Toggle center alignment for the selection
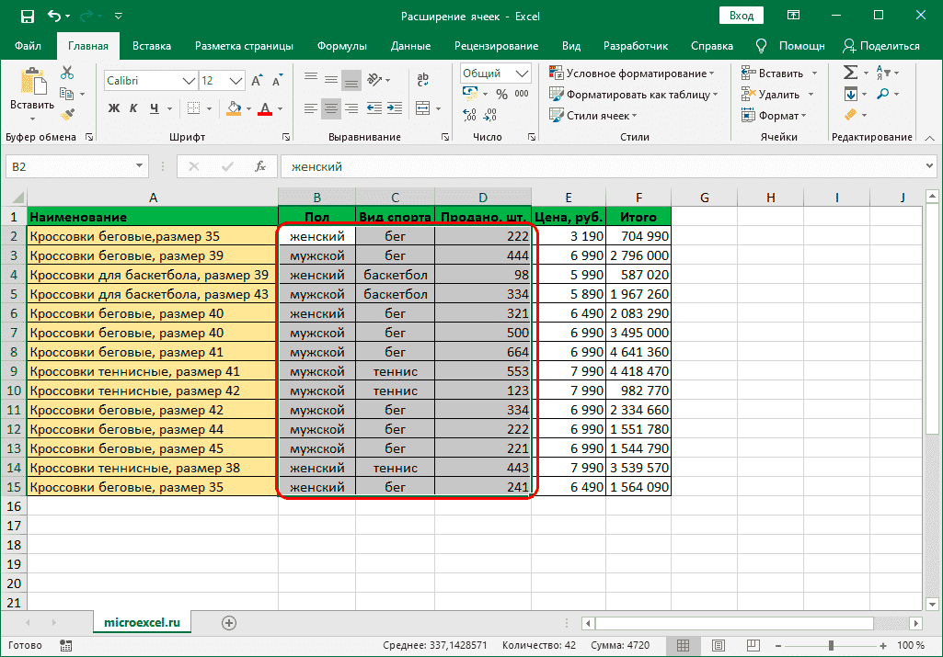The width and height of the screenshot is (943, 657). click(x=330, y=108)
